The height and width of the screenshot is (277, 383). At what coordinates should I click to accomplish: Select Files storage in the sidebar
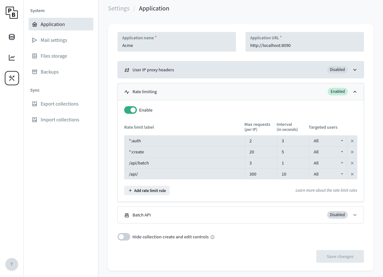click(54, 56)
